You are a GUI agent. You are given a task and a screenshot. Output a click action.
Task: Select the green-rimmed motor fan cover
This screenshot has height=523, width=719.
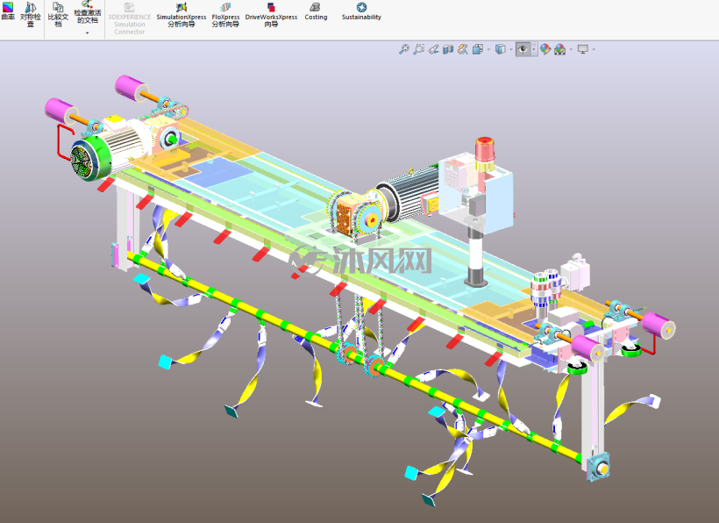point(90,157)
